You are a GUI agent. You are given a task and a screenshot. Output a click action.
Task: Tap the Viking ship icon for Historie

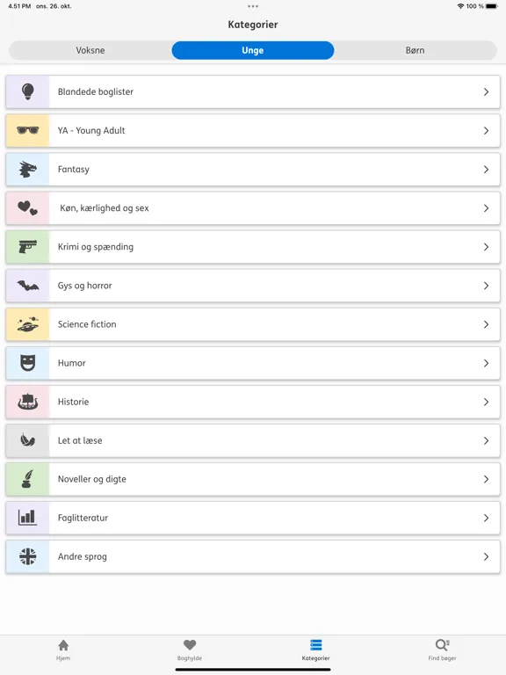coord(28,401)
